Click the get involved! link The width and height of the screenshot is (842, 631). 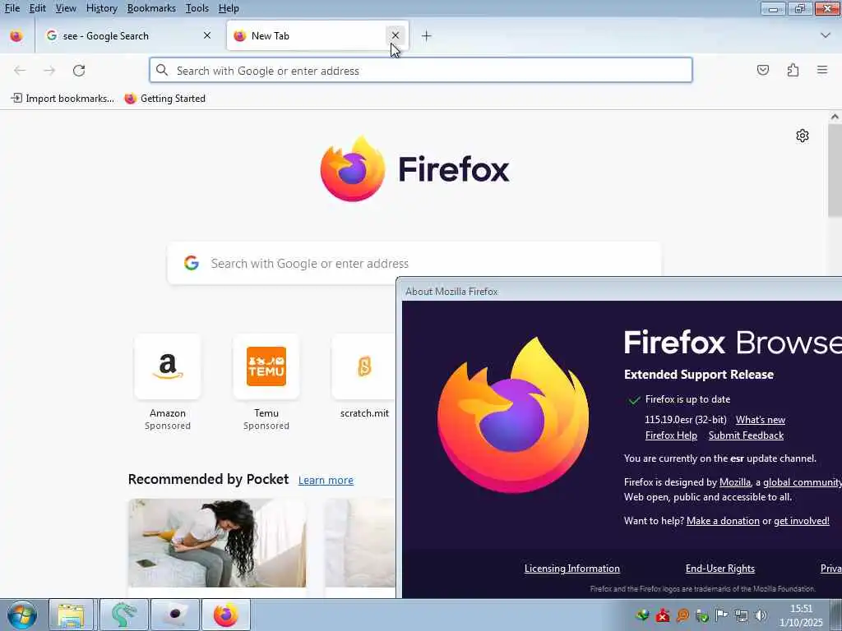[x=801, y=520]
